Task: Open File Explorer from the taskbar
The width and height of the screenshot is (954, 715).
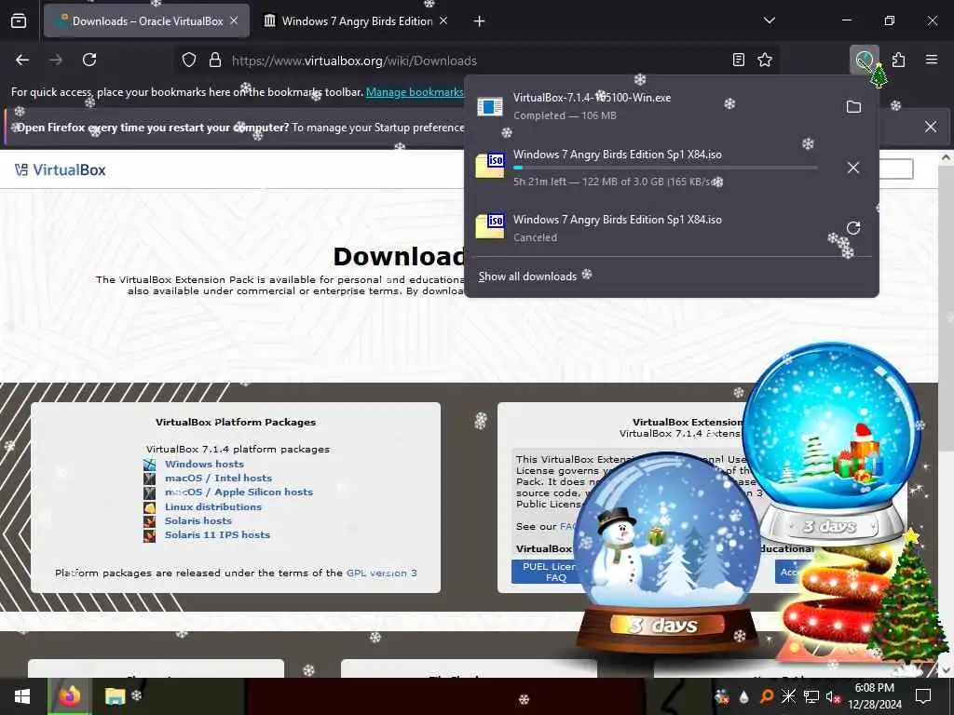Action: [115, 696]
